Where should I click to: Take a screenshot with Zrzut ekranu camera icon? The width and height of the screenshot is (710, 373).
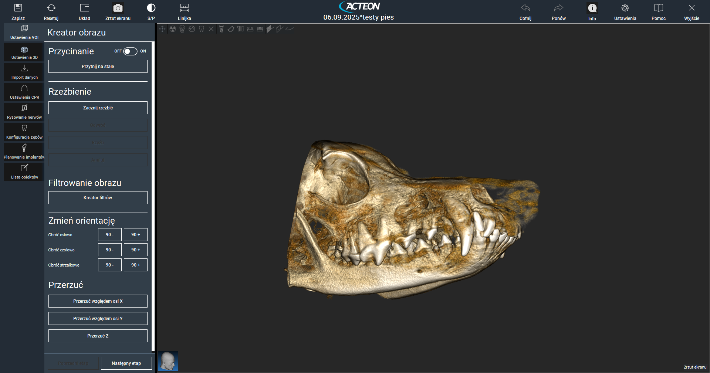[x=118, y=8]
